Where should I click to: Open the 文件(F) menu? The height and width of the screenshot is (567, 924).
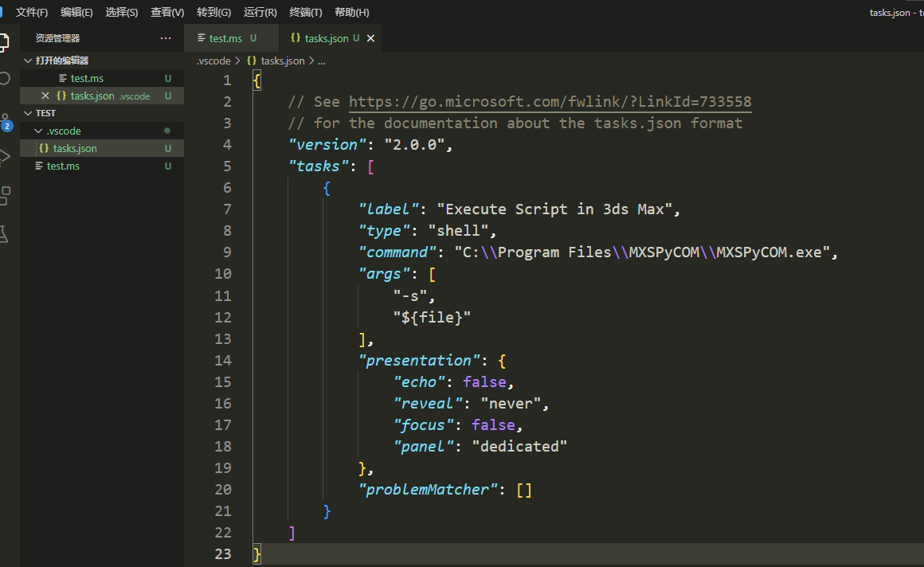pyautogui.click(x=32, y=13)
